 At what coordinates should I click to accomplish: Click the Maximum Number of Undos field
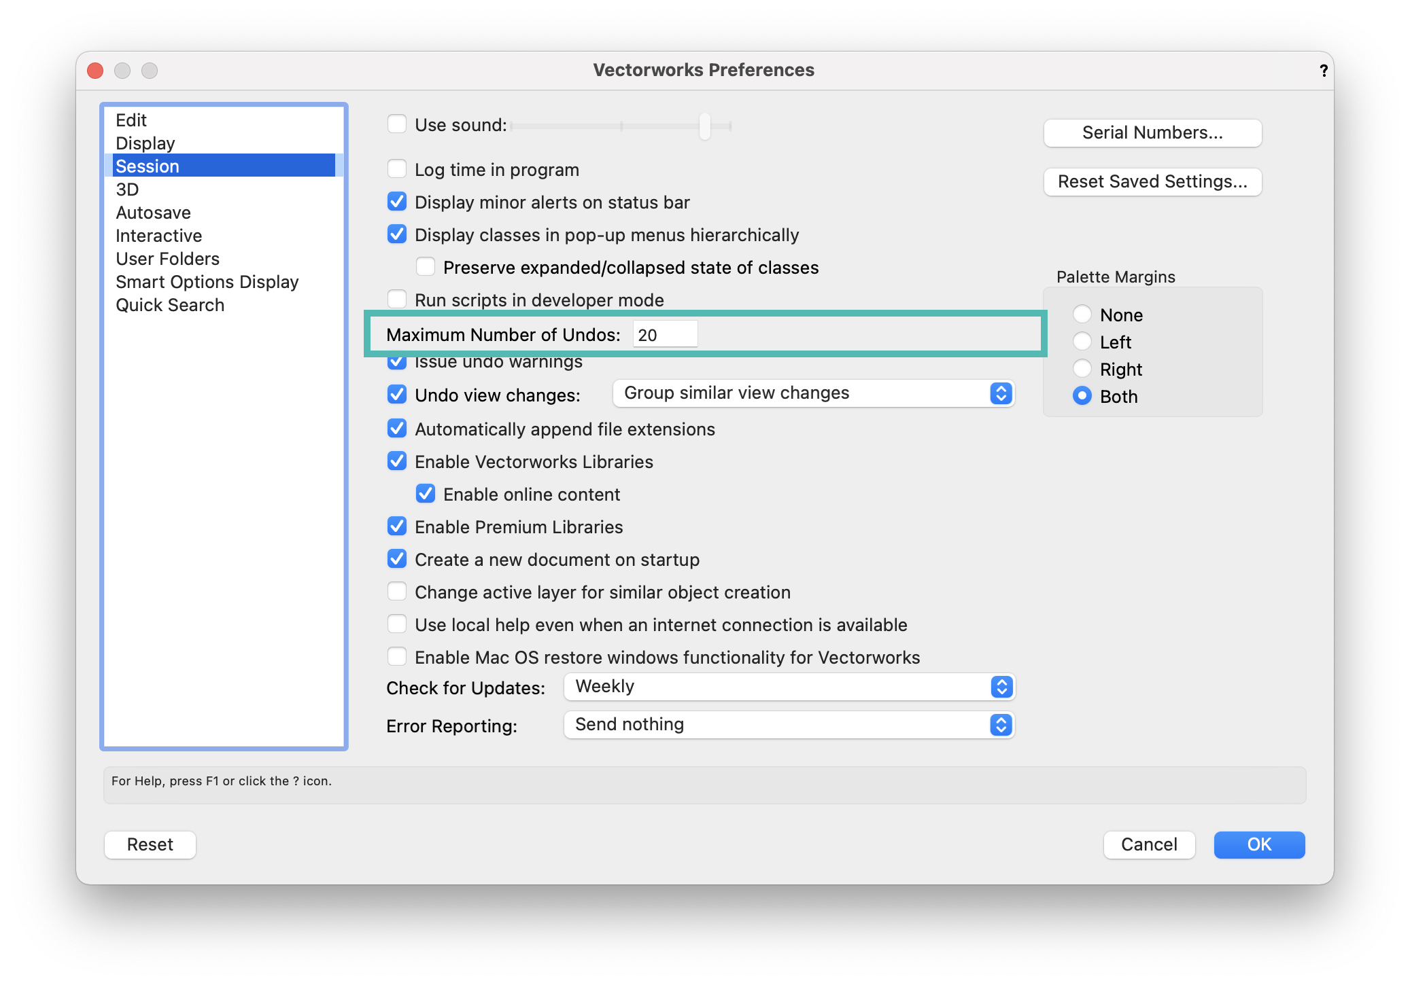tap(665, 334)
